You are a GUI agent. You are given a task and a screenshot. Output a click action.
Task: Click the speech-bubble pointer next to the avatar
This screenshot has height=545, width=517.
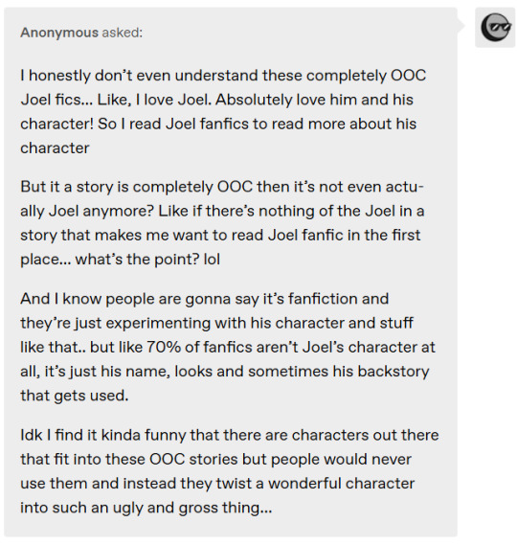coord(461,25)
